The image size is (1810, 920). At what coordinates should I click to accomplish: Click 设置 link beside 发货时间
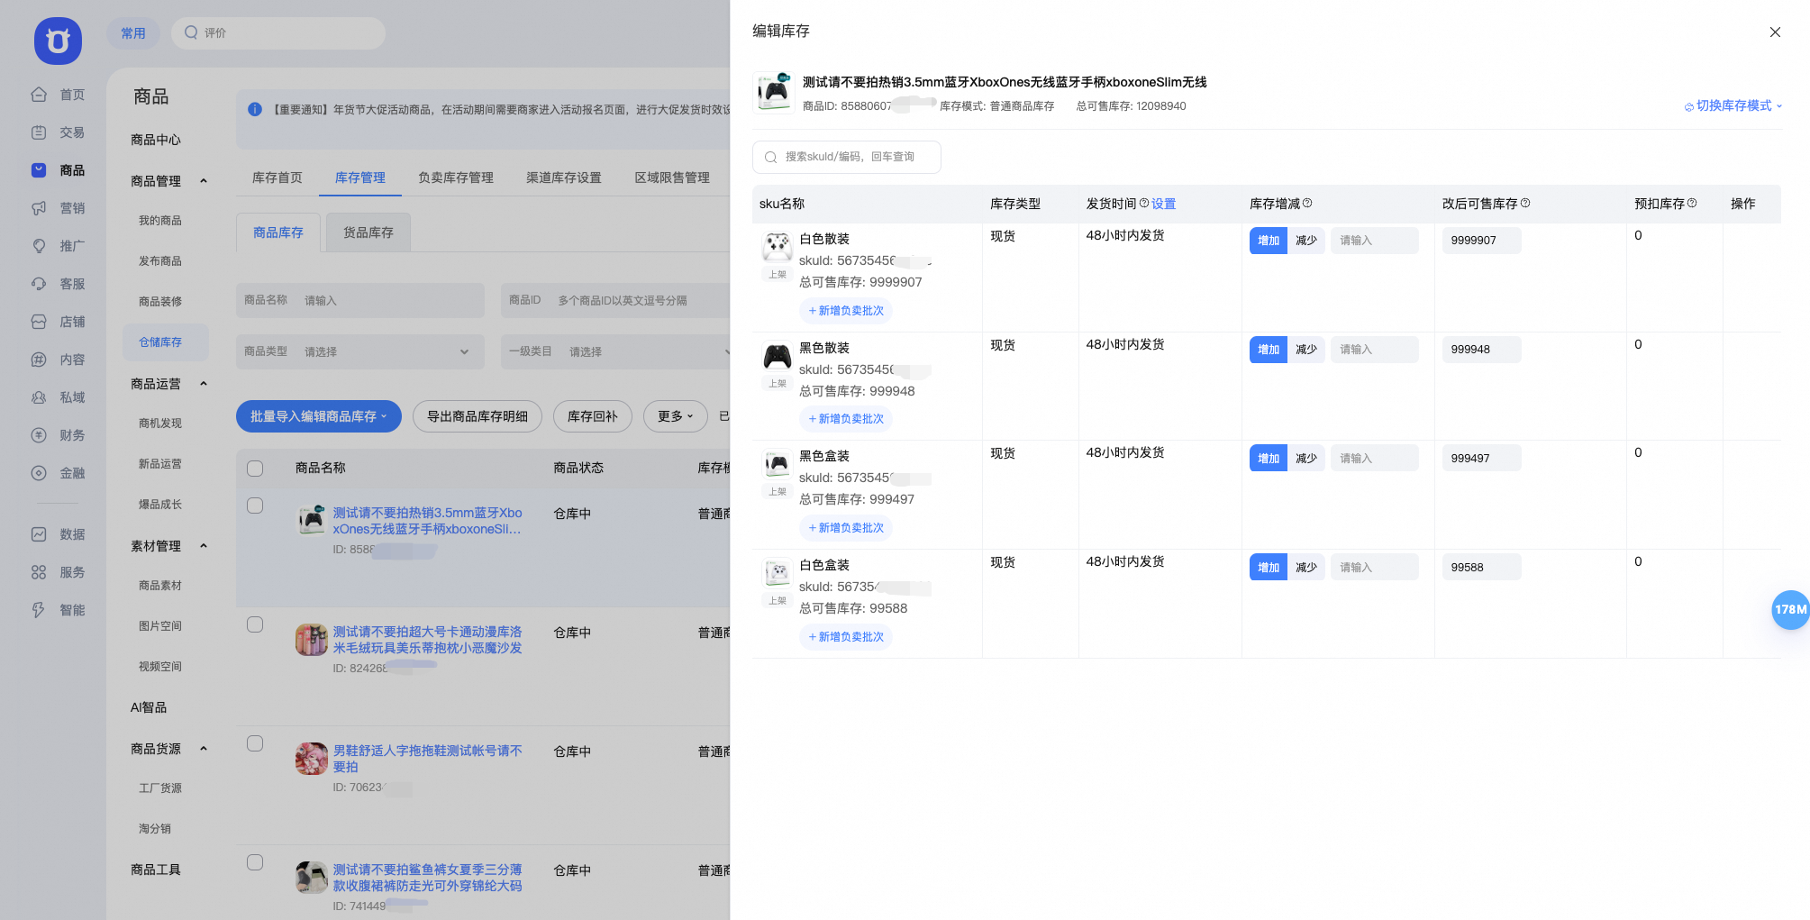click(1163, 204)
